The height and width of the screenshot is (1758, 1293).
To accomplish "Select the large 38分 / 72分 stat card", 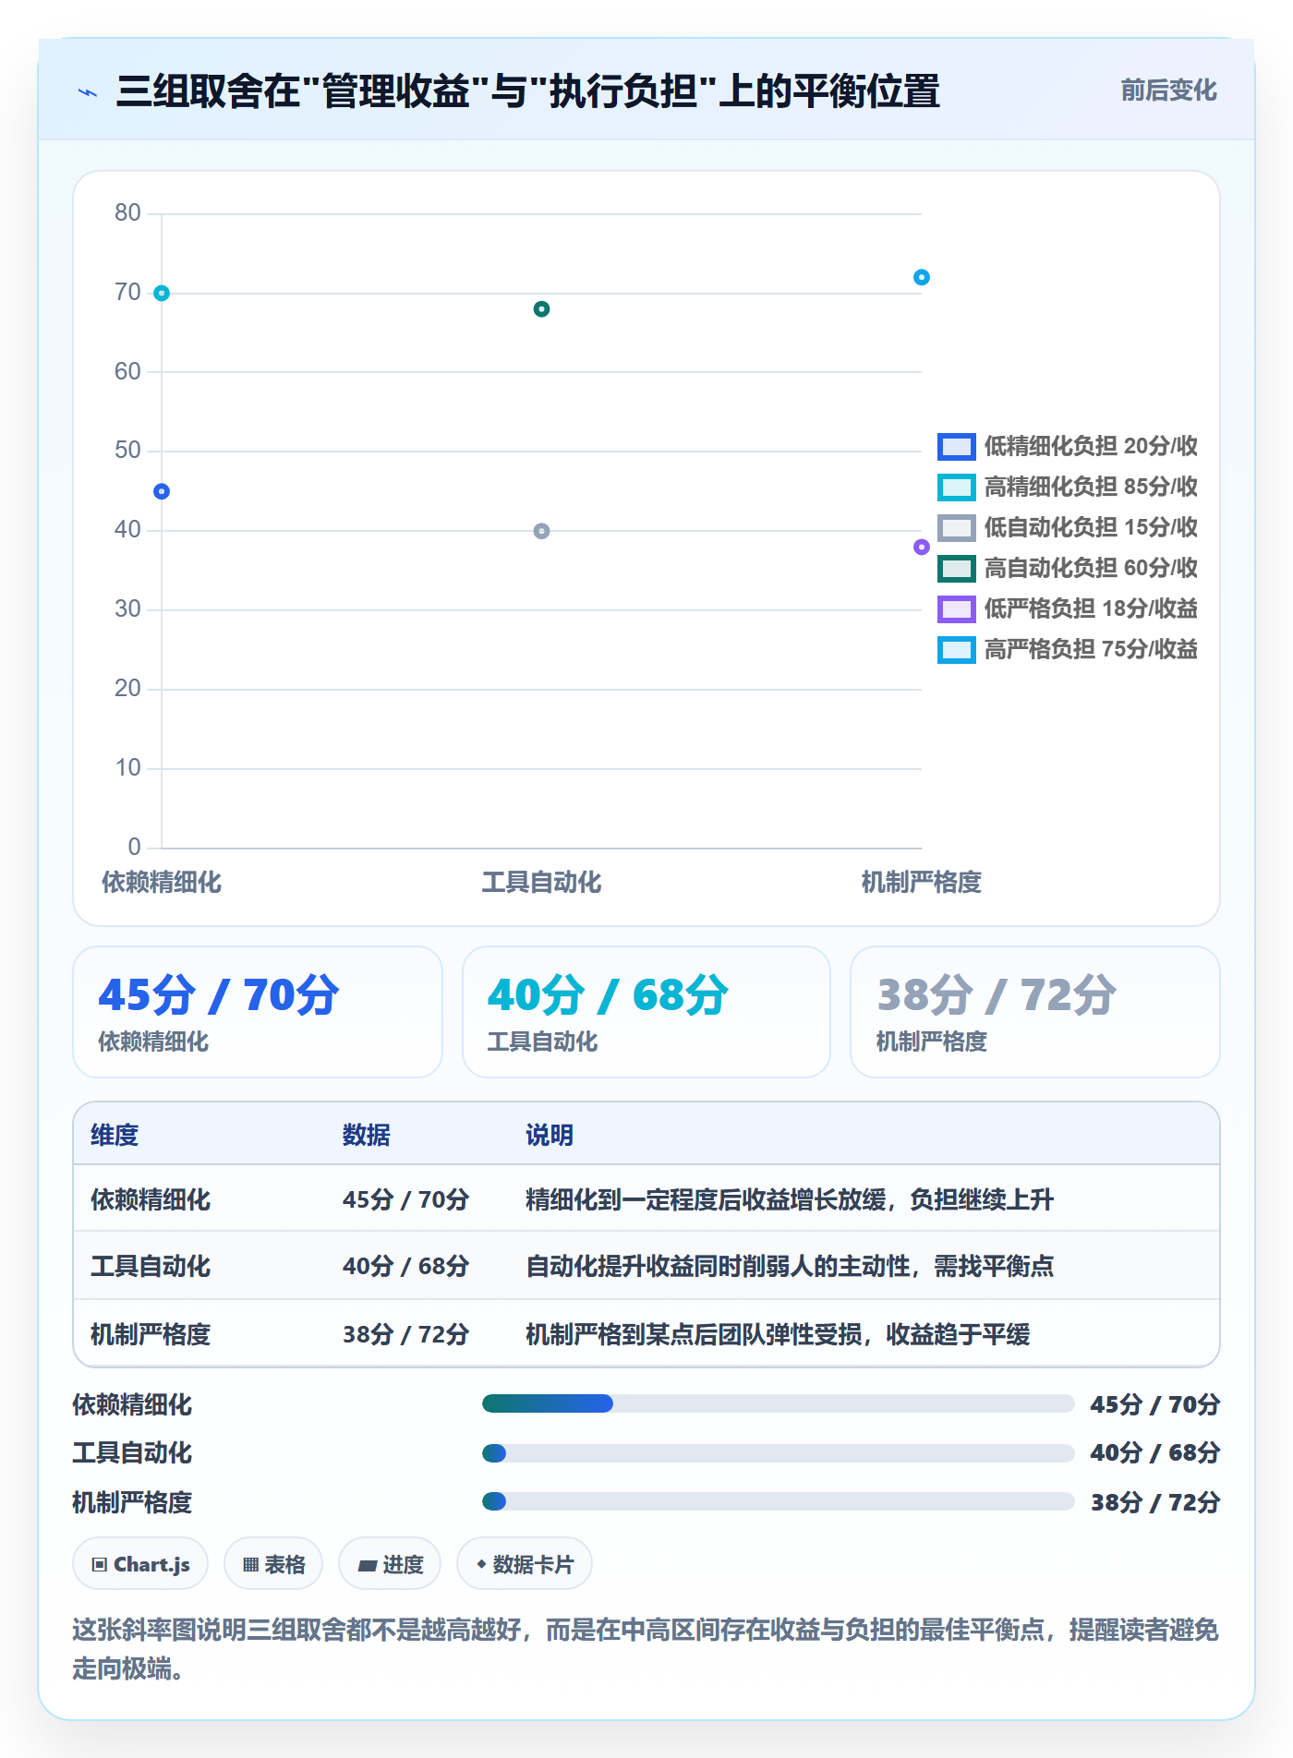I will [1035, 1012].
